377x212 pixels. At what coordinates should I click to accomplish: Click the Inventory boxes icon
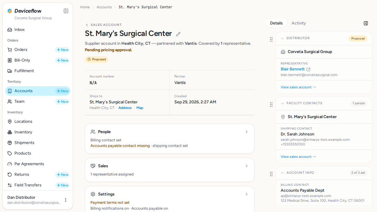[10, 132]
